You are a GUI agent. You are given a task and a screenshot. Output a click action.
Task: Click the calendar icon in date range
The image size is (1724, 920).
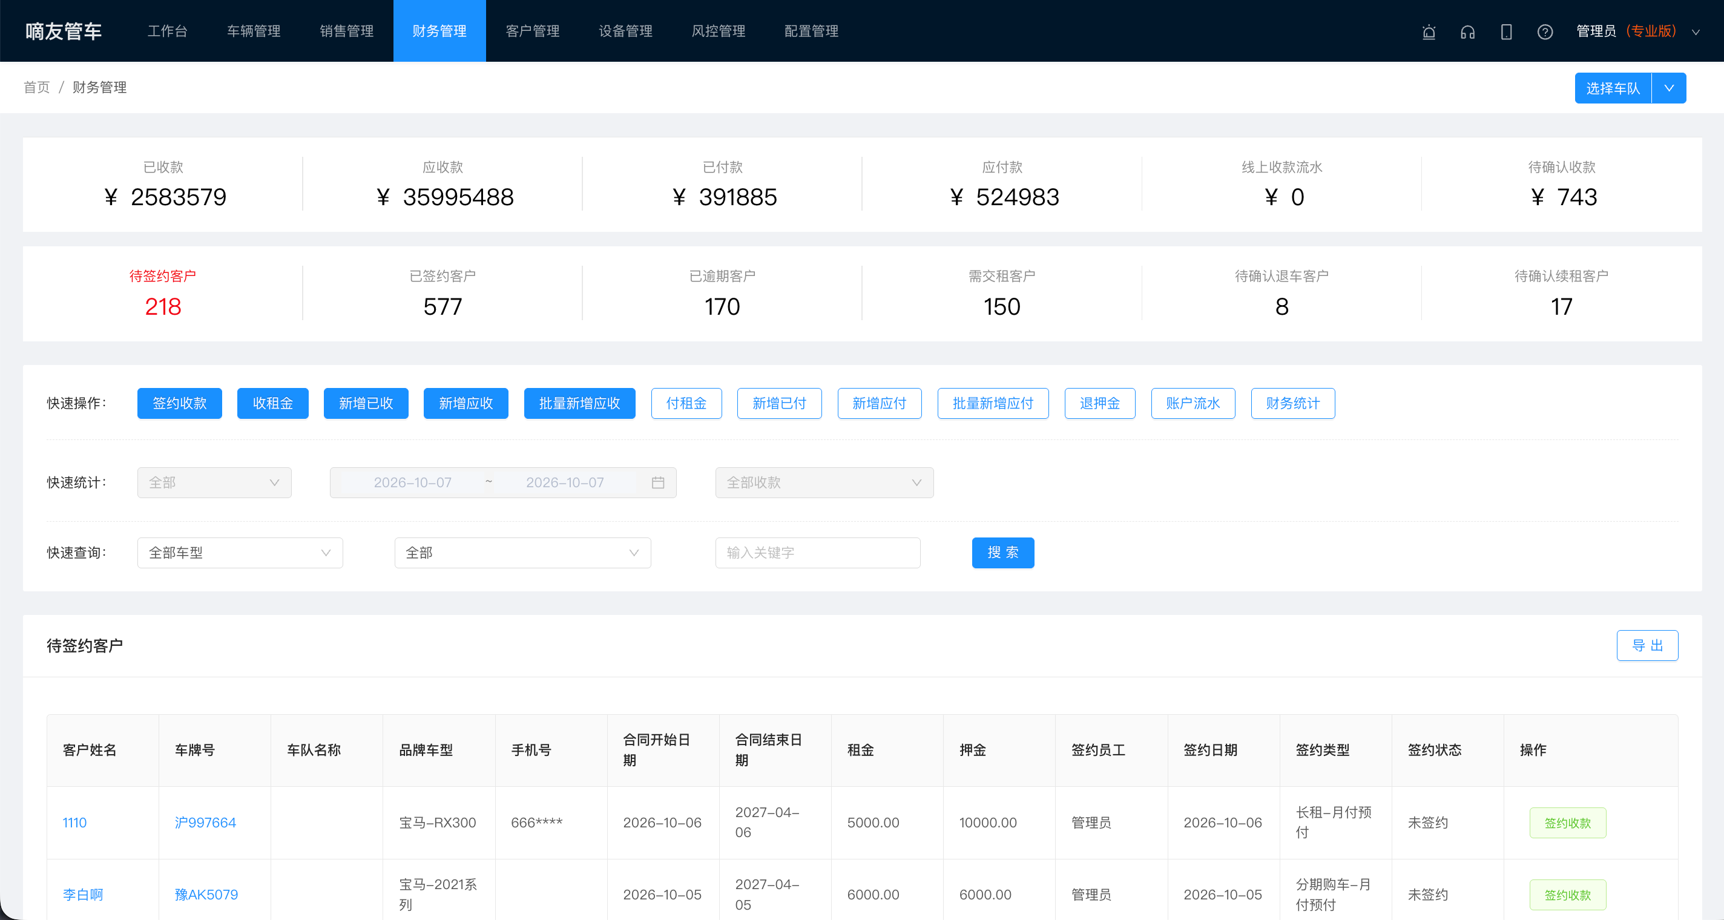pos(658,482)
